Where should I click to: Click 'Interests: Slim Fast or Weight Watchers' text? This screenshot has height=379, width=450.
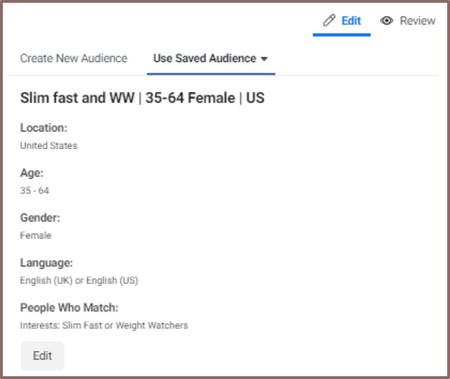[104, 325]
